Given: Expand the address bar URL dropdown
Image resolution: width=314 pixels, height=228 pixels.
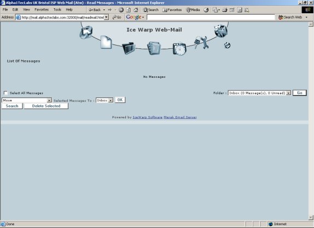Looking at the screenshot, I should click(106, 18).
